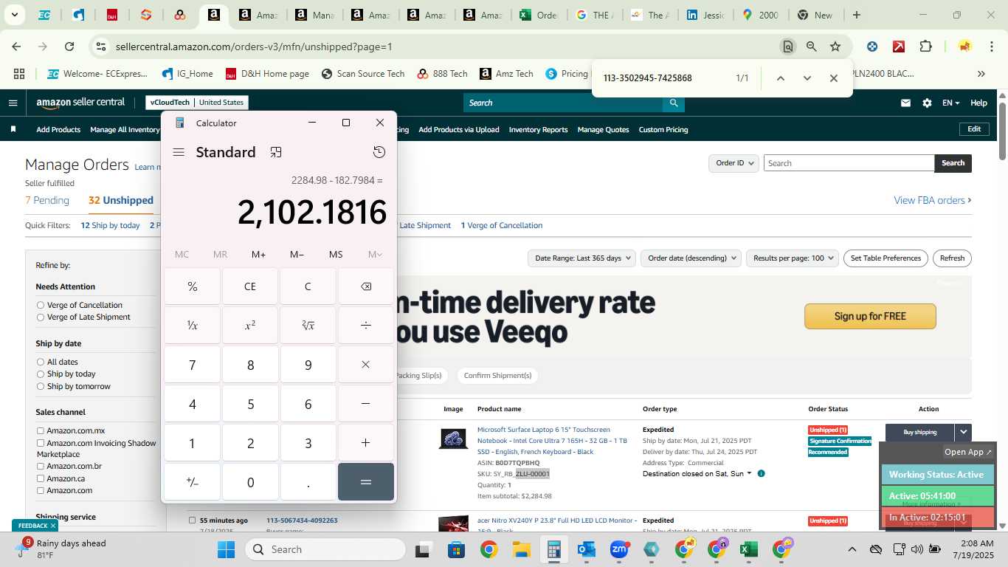This screenshot has width=1008, height=567.
Task: Open the Calculator navigation hamburger menu
Action: pos(179,152)
